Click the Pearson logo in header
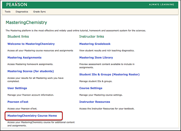This screenshot has height=131, width=181. [x=17, y=5]
